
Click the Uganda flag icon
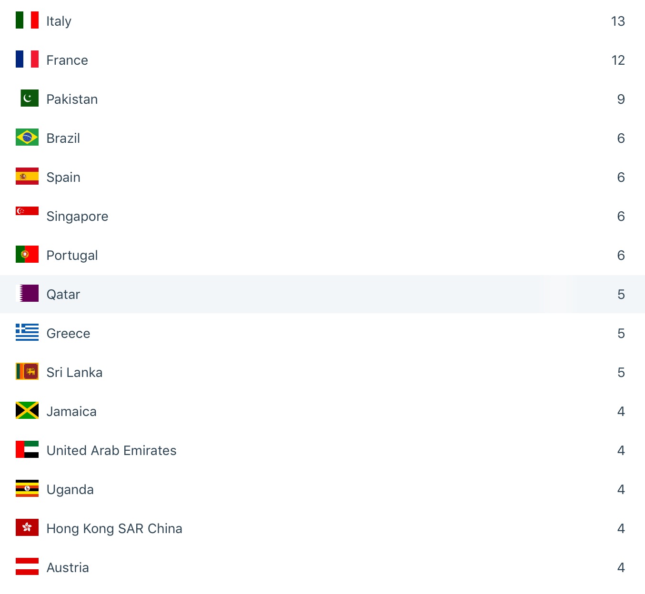[x=27, y=489]
